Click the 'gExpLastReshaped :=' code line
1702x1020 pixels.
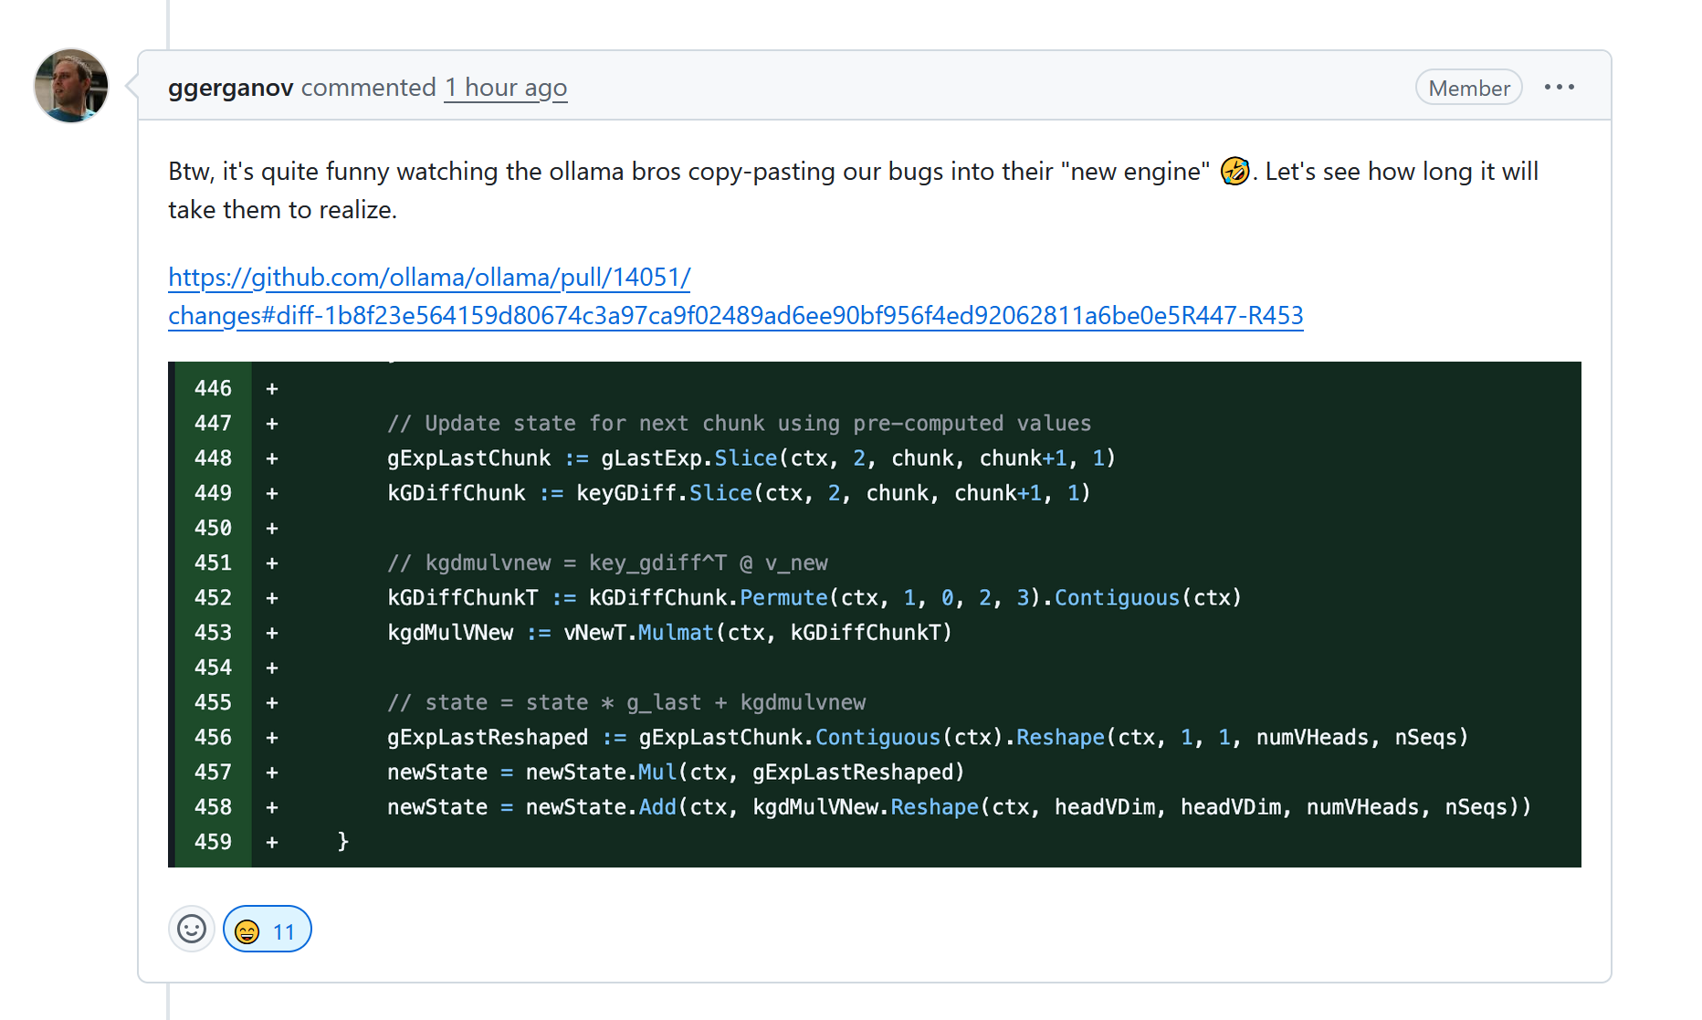928,738
